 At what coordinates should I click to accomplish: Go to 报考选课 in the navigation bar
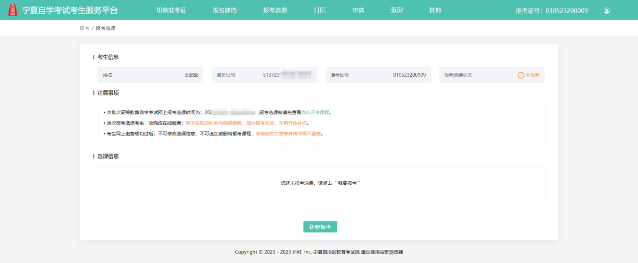click(x=275, y=10)
